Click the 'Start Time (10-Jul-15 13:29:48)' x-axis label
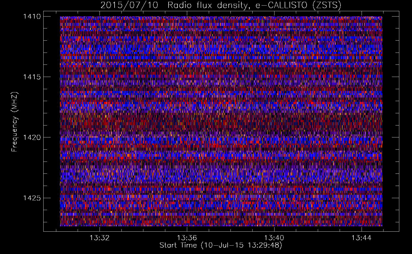Image resolution: width=412 pixels, height=254 pixels. coord(221,245)
